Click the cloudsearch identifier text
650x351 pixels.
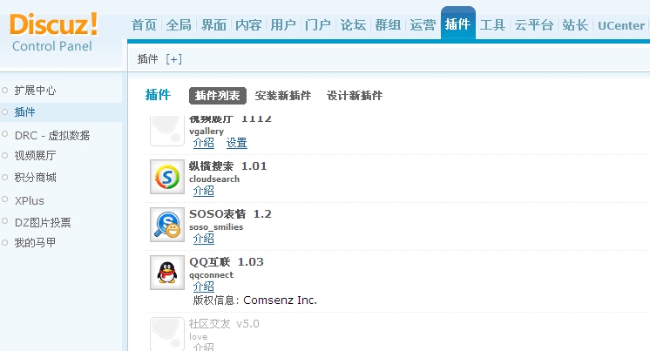214,179
